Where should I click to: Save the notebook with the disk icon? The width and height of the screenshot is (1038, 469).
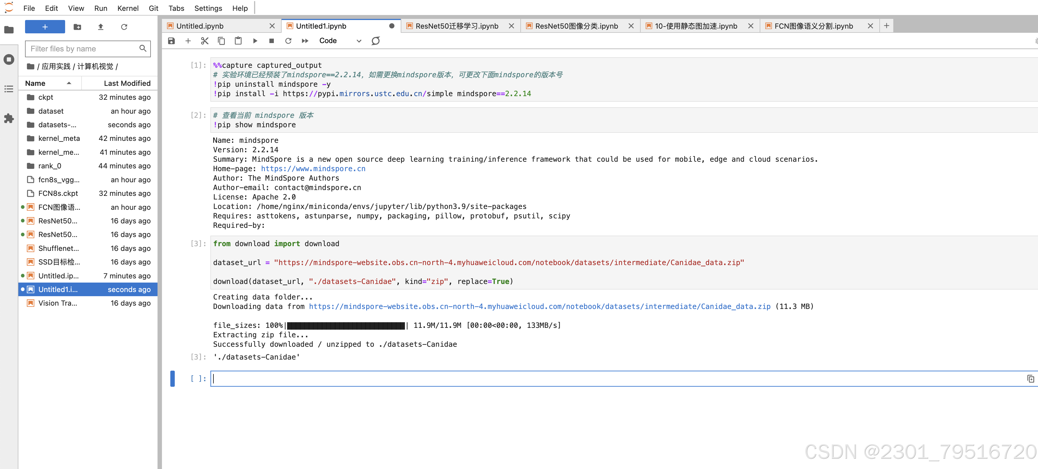[171, 41]
